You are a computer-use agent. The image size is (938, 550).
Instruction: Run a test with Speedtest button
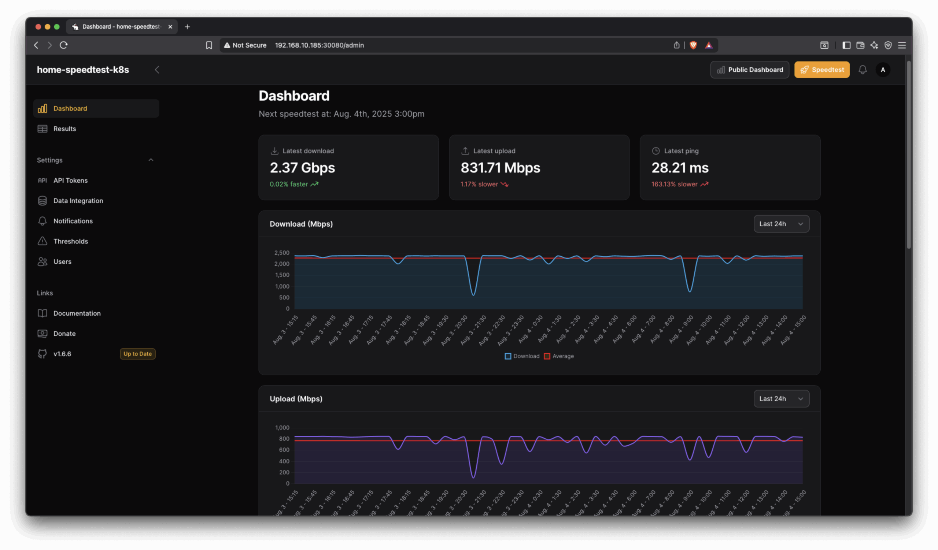[x=821, y=70]
